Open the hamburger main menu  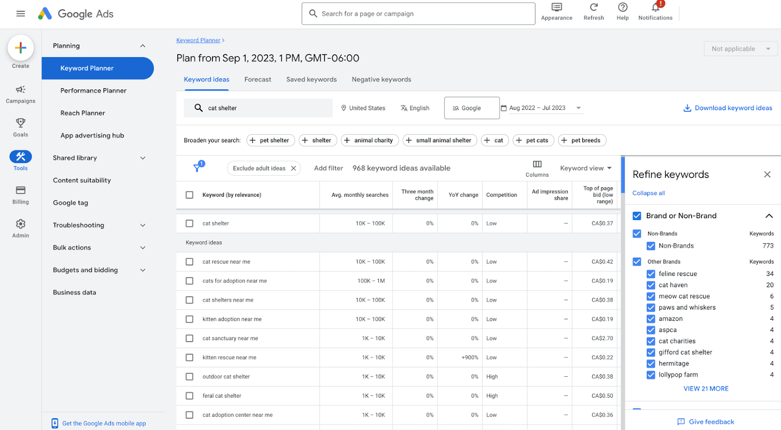coord(21,14)
